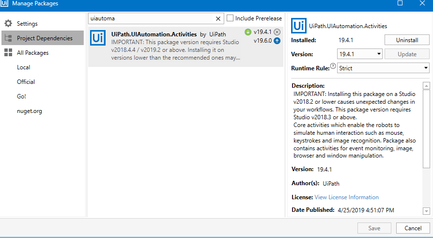Click the Save button
This screenshot has width=433, height=238.
(374, 228)
